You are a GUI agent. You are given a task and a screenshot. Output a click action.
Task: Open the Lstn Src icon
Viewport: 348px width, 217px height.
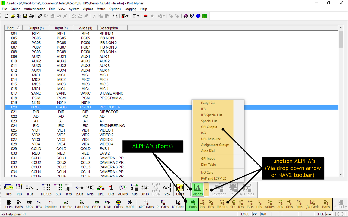(x=66, y=204)
